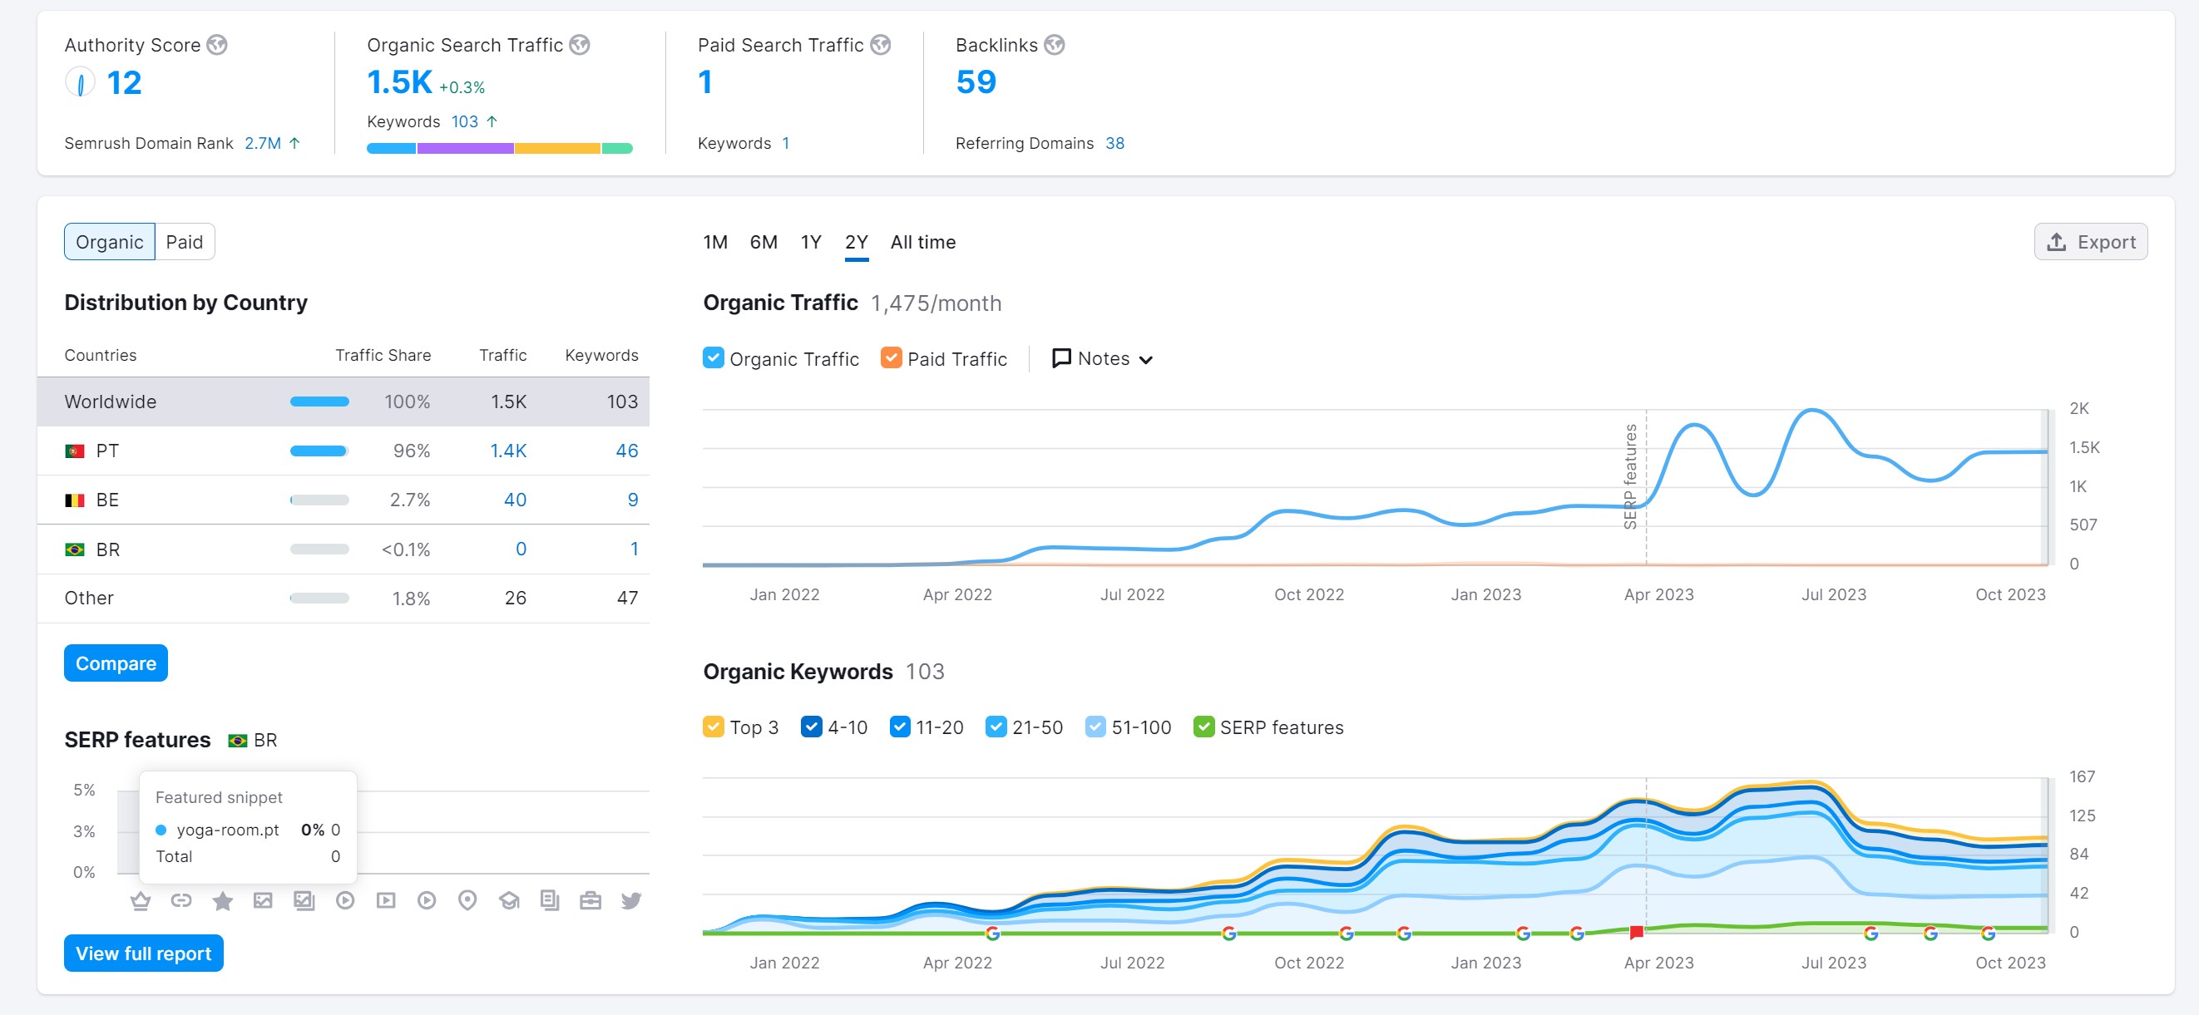Viewport: 2199px width, 1015px height.
Task: Select the Twitter bird SERP icon
Action: (632, 901)
